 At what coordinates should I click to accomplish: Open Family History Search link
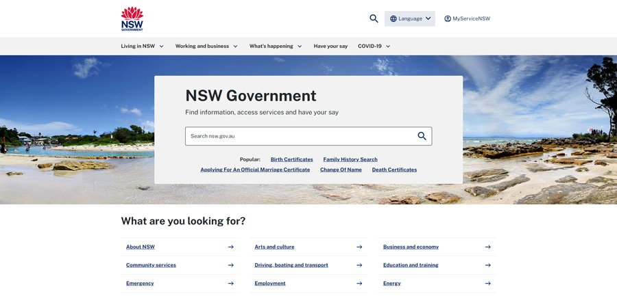coord(350,159)
